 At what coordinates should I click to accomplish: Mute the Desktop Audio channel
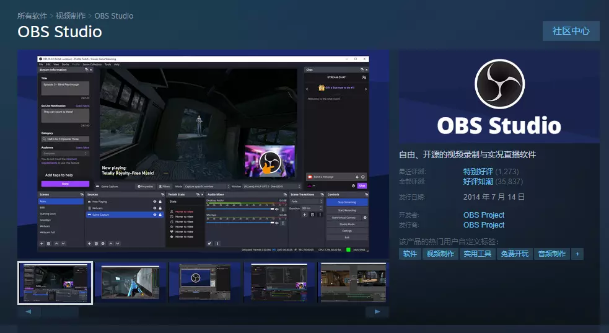277,209
